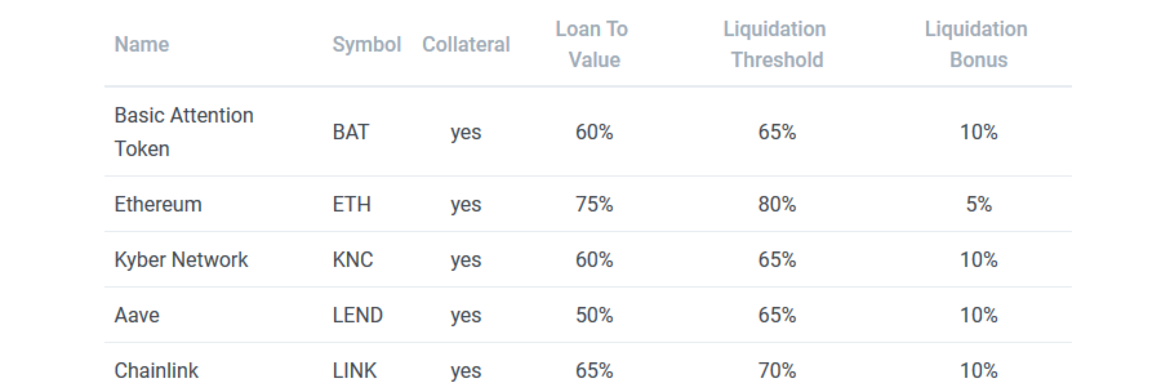Click the Kyber Network name

[181, 260]
